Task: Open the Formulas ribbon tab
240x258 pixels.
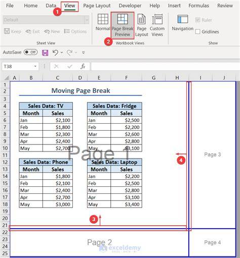Action: point(198,6)
